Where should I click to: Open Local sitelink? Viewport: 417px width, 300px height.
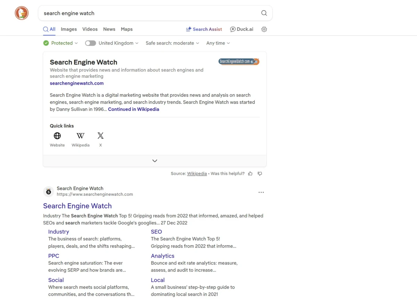(x=158, y=280)
